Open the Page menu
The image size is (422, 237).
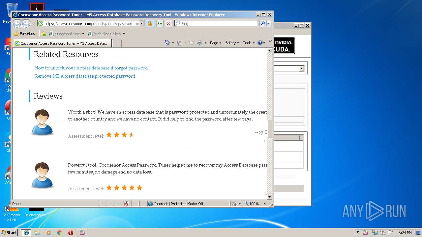pyautogui.click(x=216, y=43)
